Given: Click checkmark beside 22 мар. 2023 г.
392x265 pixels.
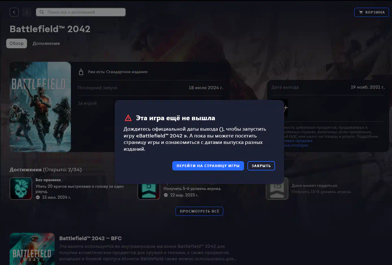Looking at the screenshot, I should coord(166,195).
